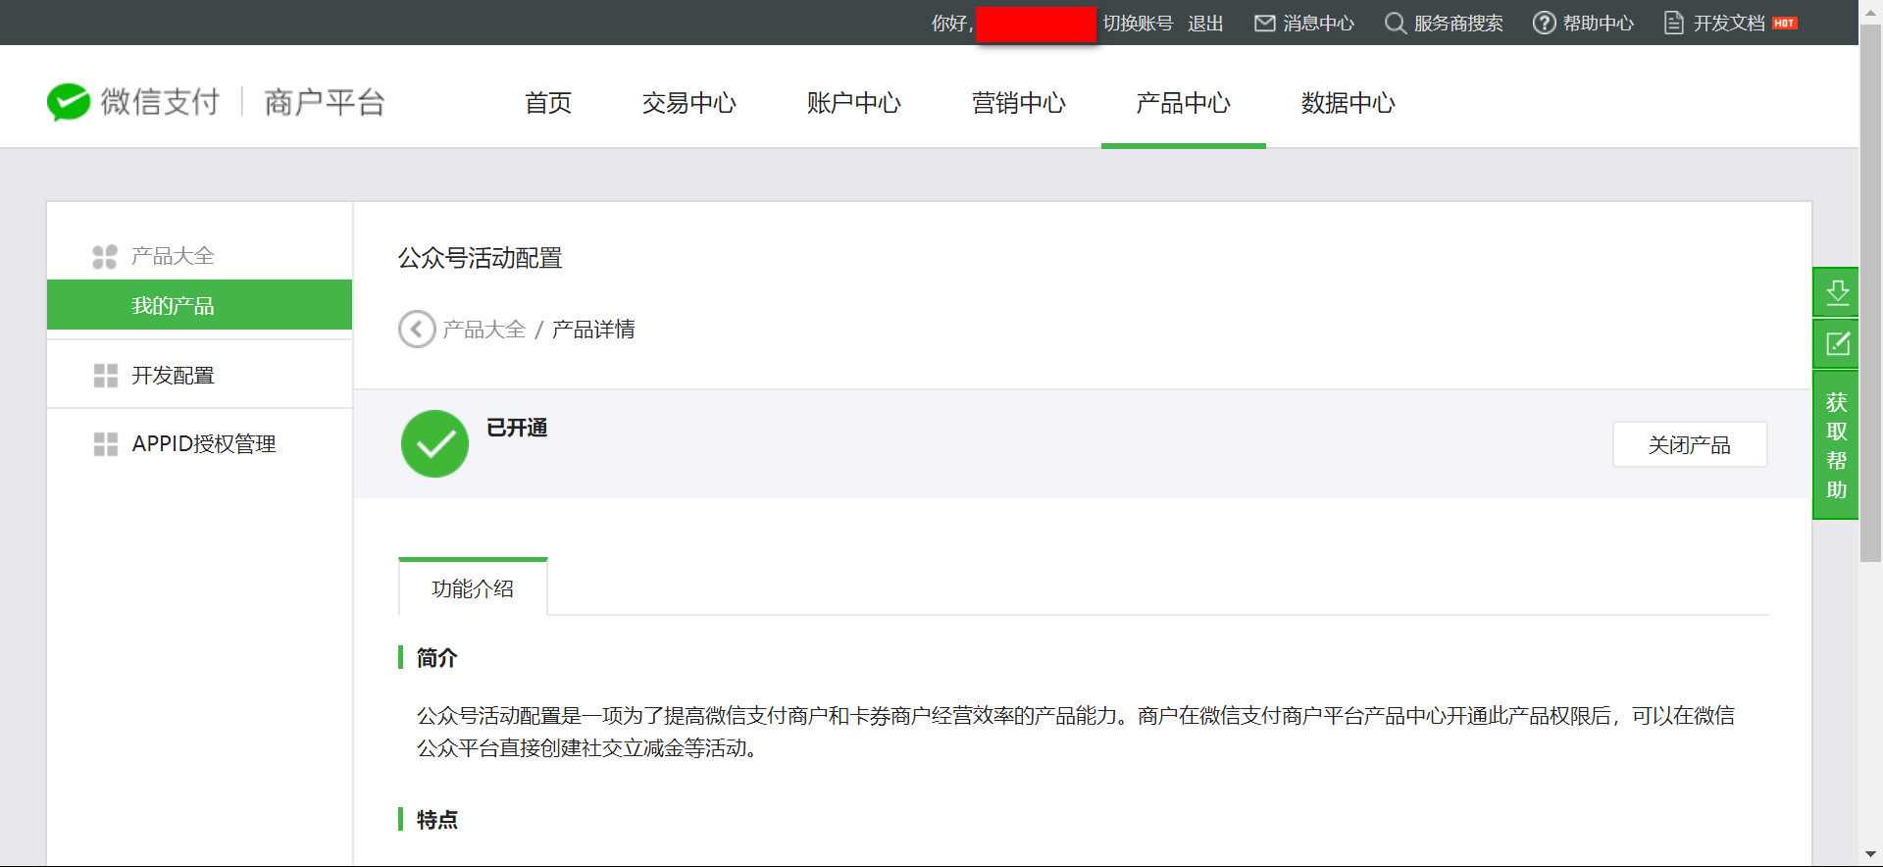Screen dimensions: 1883x867
Task: Open 营销中心 in the navigation
Action: tap(1018, 102)
